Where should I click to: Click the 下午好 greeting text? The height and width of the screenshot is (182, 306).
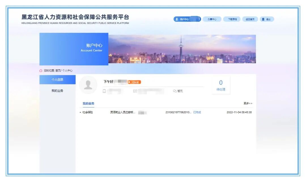coord(108,81)
